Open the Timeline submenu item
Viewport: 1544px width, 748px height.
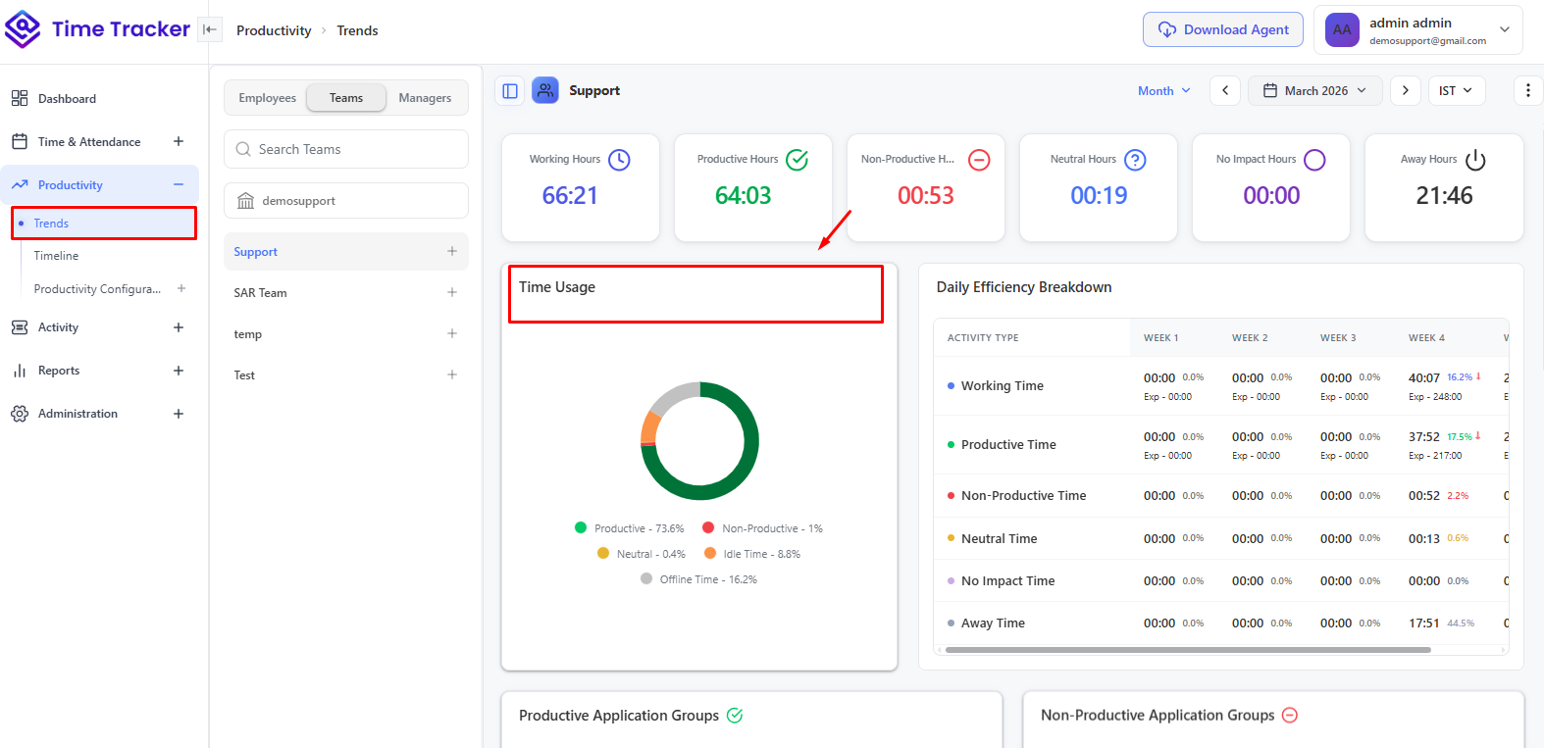tap(56, 256)
